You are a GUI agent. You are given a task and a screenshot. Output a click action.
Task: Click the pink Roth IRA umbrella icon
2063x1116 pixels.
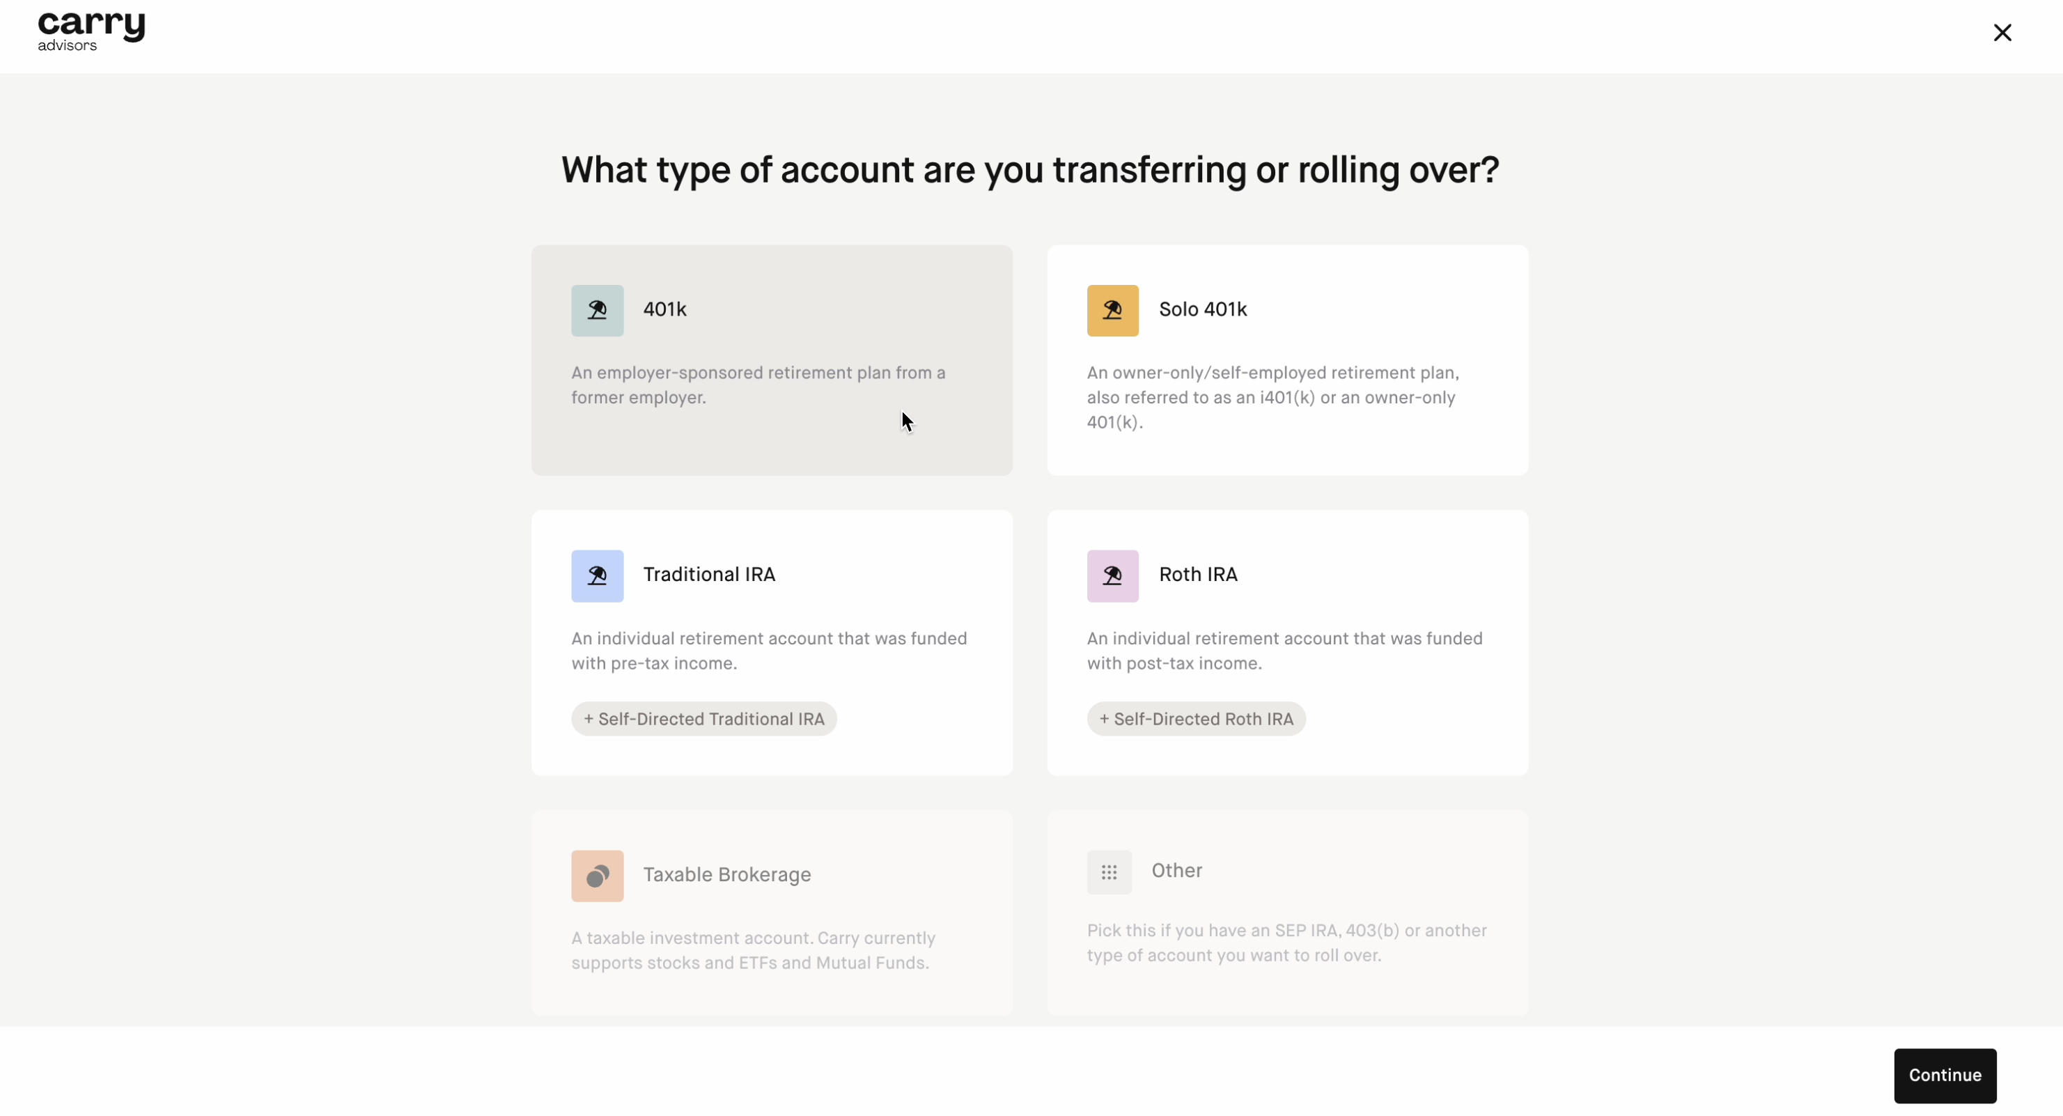(1112, 575)
